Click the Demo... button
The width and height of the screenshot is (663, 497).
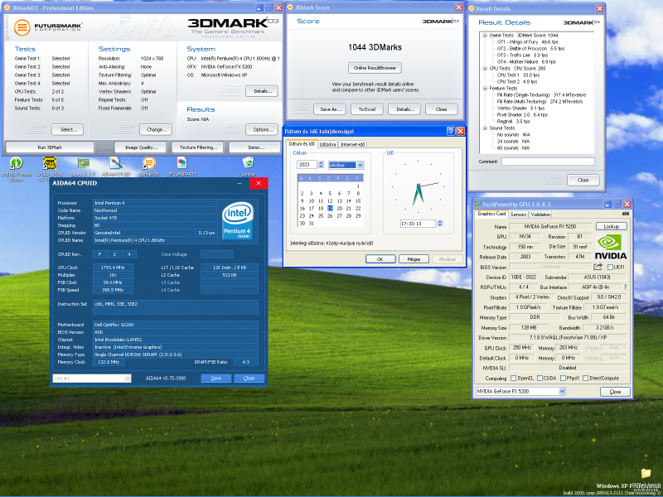click(x=254, y=147)
